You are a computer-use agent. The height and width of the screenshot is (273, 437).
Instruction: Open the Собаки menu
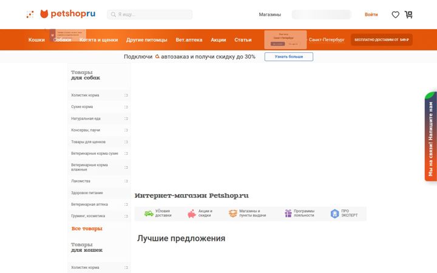(62, 40)
